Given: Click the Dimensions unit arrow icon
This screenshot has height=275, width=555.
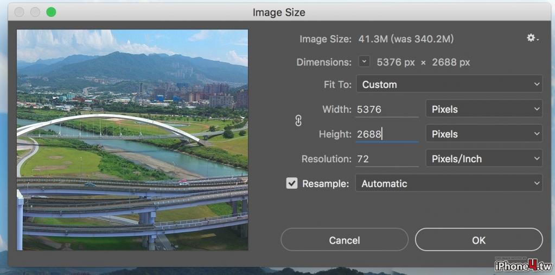Looking at the screenshot, I should tap(364, 62).
